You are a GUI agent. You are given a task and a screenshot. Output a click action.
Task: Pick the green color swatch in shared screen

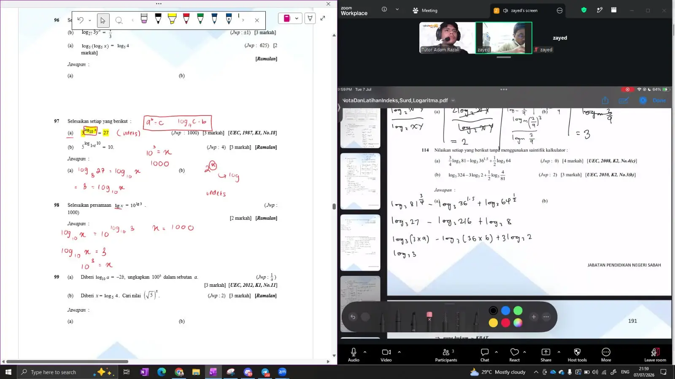(x=518, y=311)
